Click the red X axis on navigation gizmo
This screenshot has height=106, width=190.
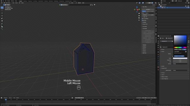137,10
